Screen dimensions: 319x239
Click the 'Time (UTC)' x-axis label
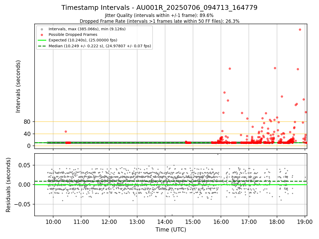[x=171, y=230]
